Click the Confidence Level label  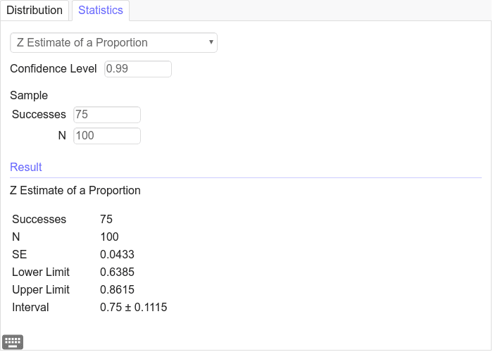53,68
